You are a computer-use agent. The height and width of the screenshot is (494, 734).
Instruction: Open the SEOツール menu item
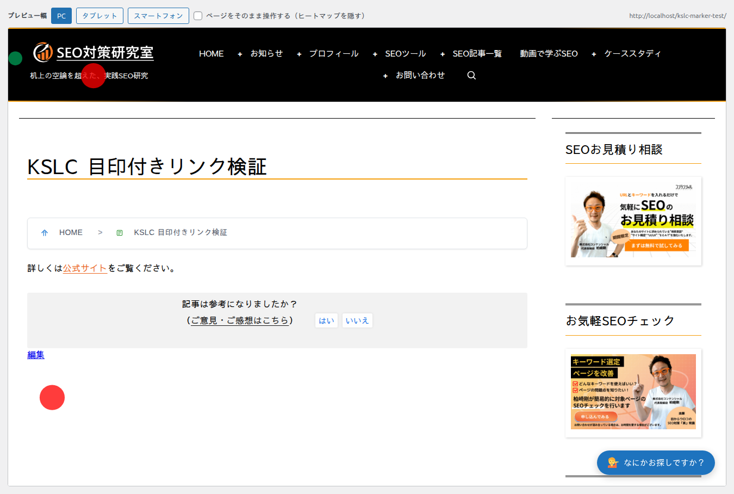click(406, 53)
